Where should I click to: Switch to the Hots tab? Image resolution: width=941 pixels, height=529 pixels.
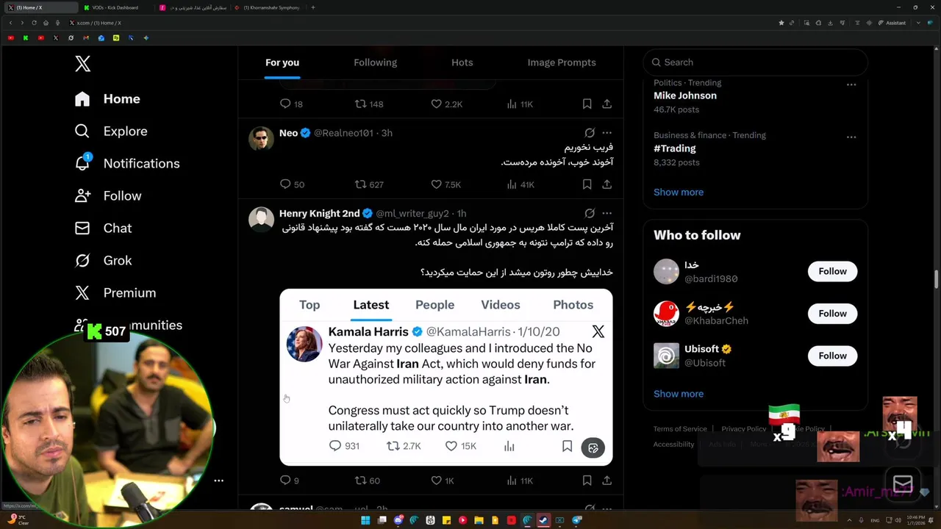462,62
